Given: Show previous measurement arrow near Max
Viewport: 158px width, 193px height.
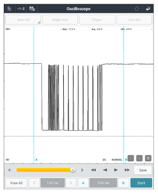Looking at the screenshot, I should click(x=61, y=29).
